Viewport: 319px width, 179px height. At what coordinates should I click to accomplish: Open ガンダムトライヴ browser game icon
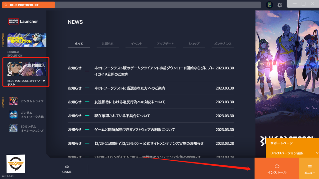point(13,101)
